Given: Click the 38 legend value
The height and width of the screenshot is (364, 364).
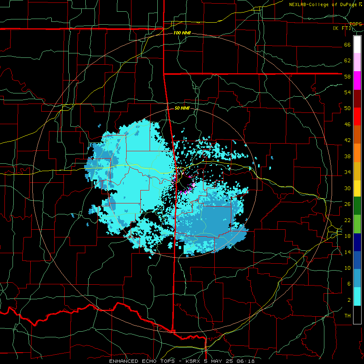Looking at the screenshot, I should click(x=347, y=156).
